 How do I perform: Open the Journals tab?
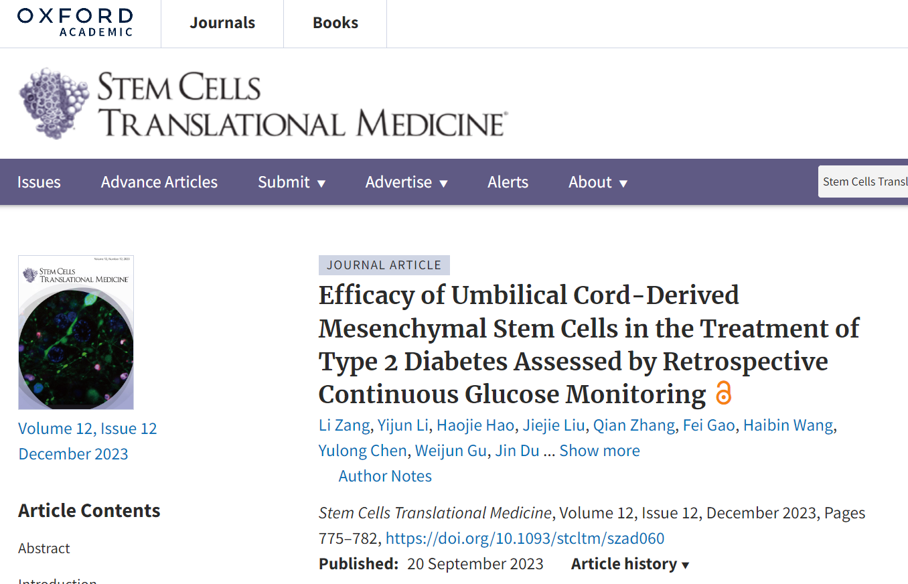coord(222,23)
